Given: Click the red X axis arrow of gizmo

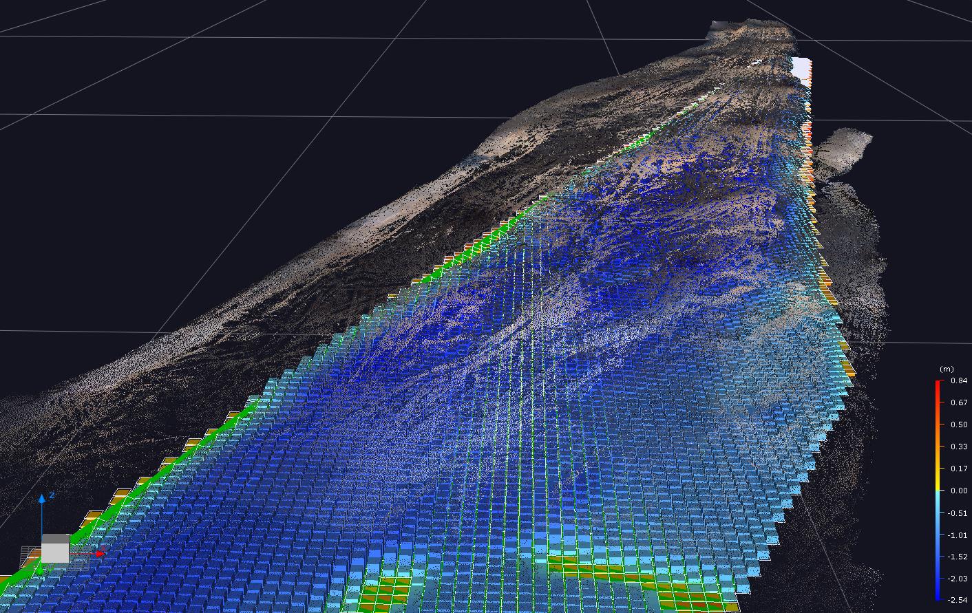Looking at the screenshot, I should tap(101, 553).
